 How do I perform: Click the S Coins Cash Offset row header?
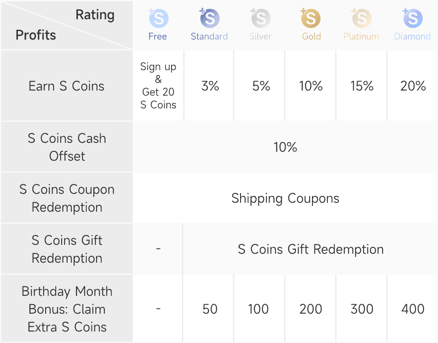[x=67, y=147]
